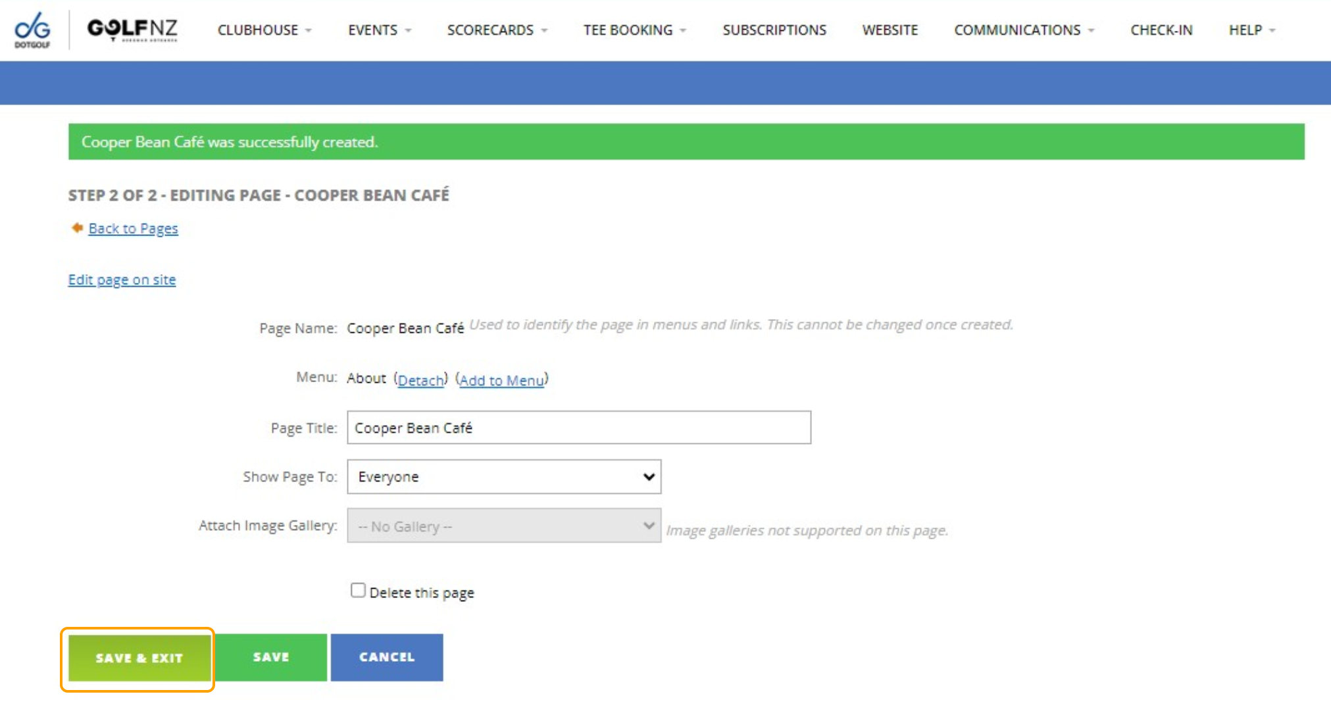Open the Tee Booking menu
The image size is (1331, 715).
pyautogui.click(x=634, y=30)
